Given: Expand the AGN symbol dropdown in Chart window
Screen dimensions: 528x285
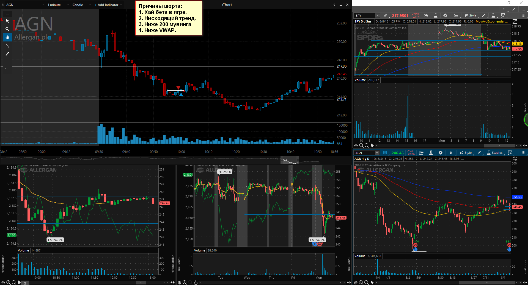Looking at the screenshot, I should pyautogui.click(x=43, y=5).
